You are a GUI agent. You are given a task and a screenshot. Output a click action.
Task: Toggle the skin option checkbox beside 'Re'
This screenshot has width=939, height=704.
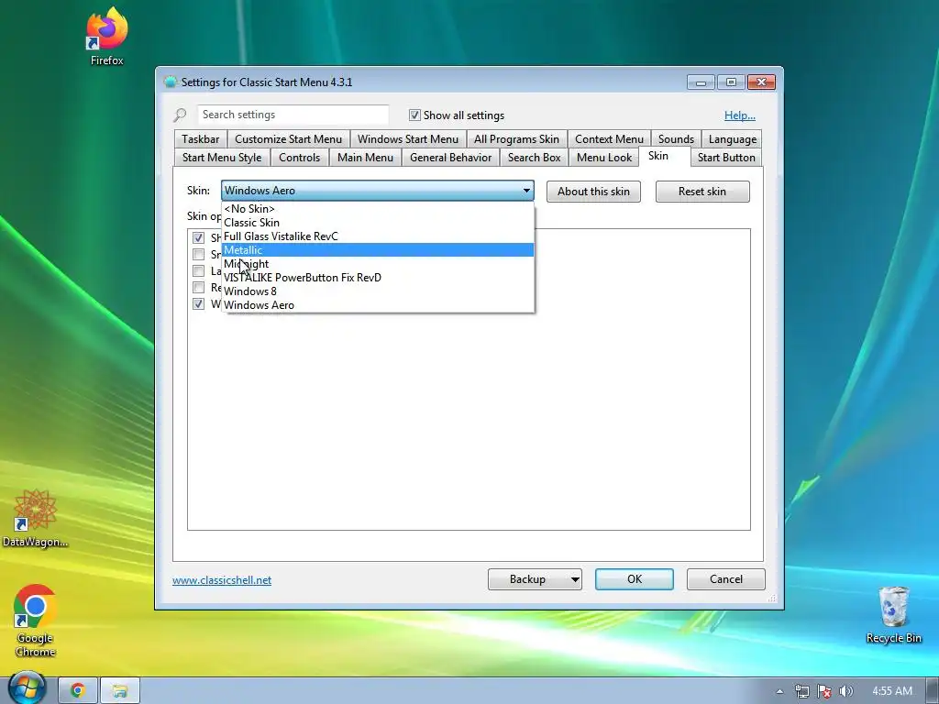198,287
